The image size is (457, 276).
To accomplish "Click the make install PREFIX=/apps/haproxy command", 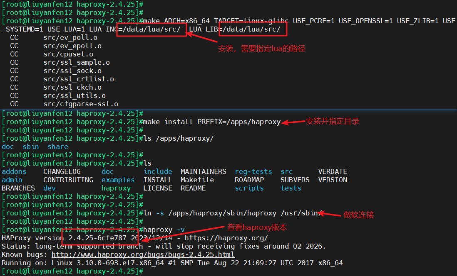I will [x=212, y=122].
